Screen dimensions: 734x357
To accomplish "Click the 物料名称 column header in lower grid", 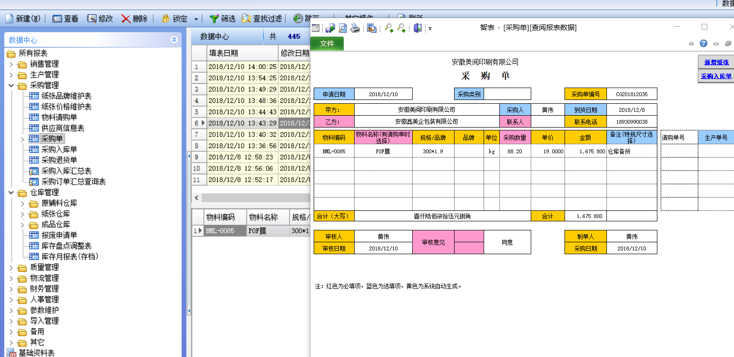I will click(x=268, y=217).
